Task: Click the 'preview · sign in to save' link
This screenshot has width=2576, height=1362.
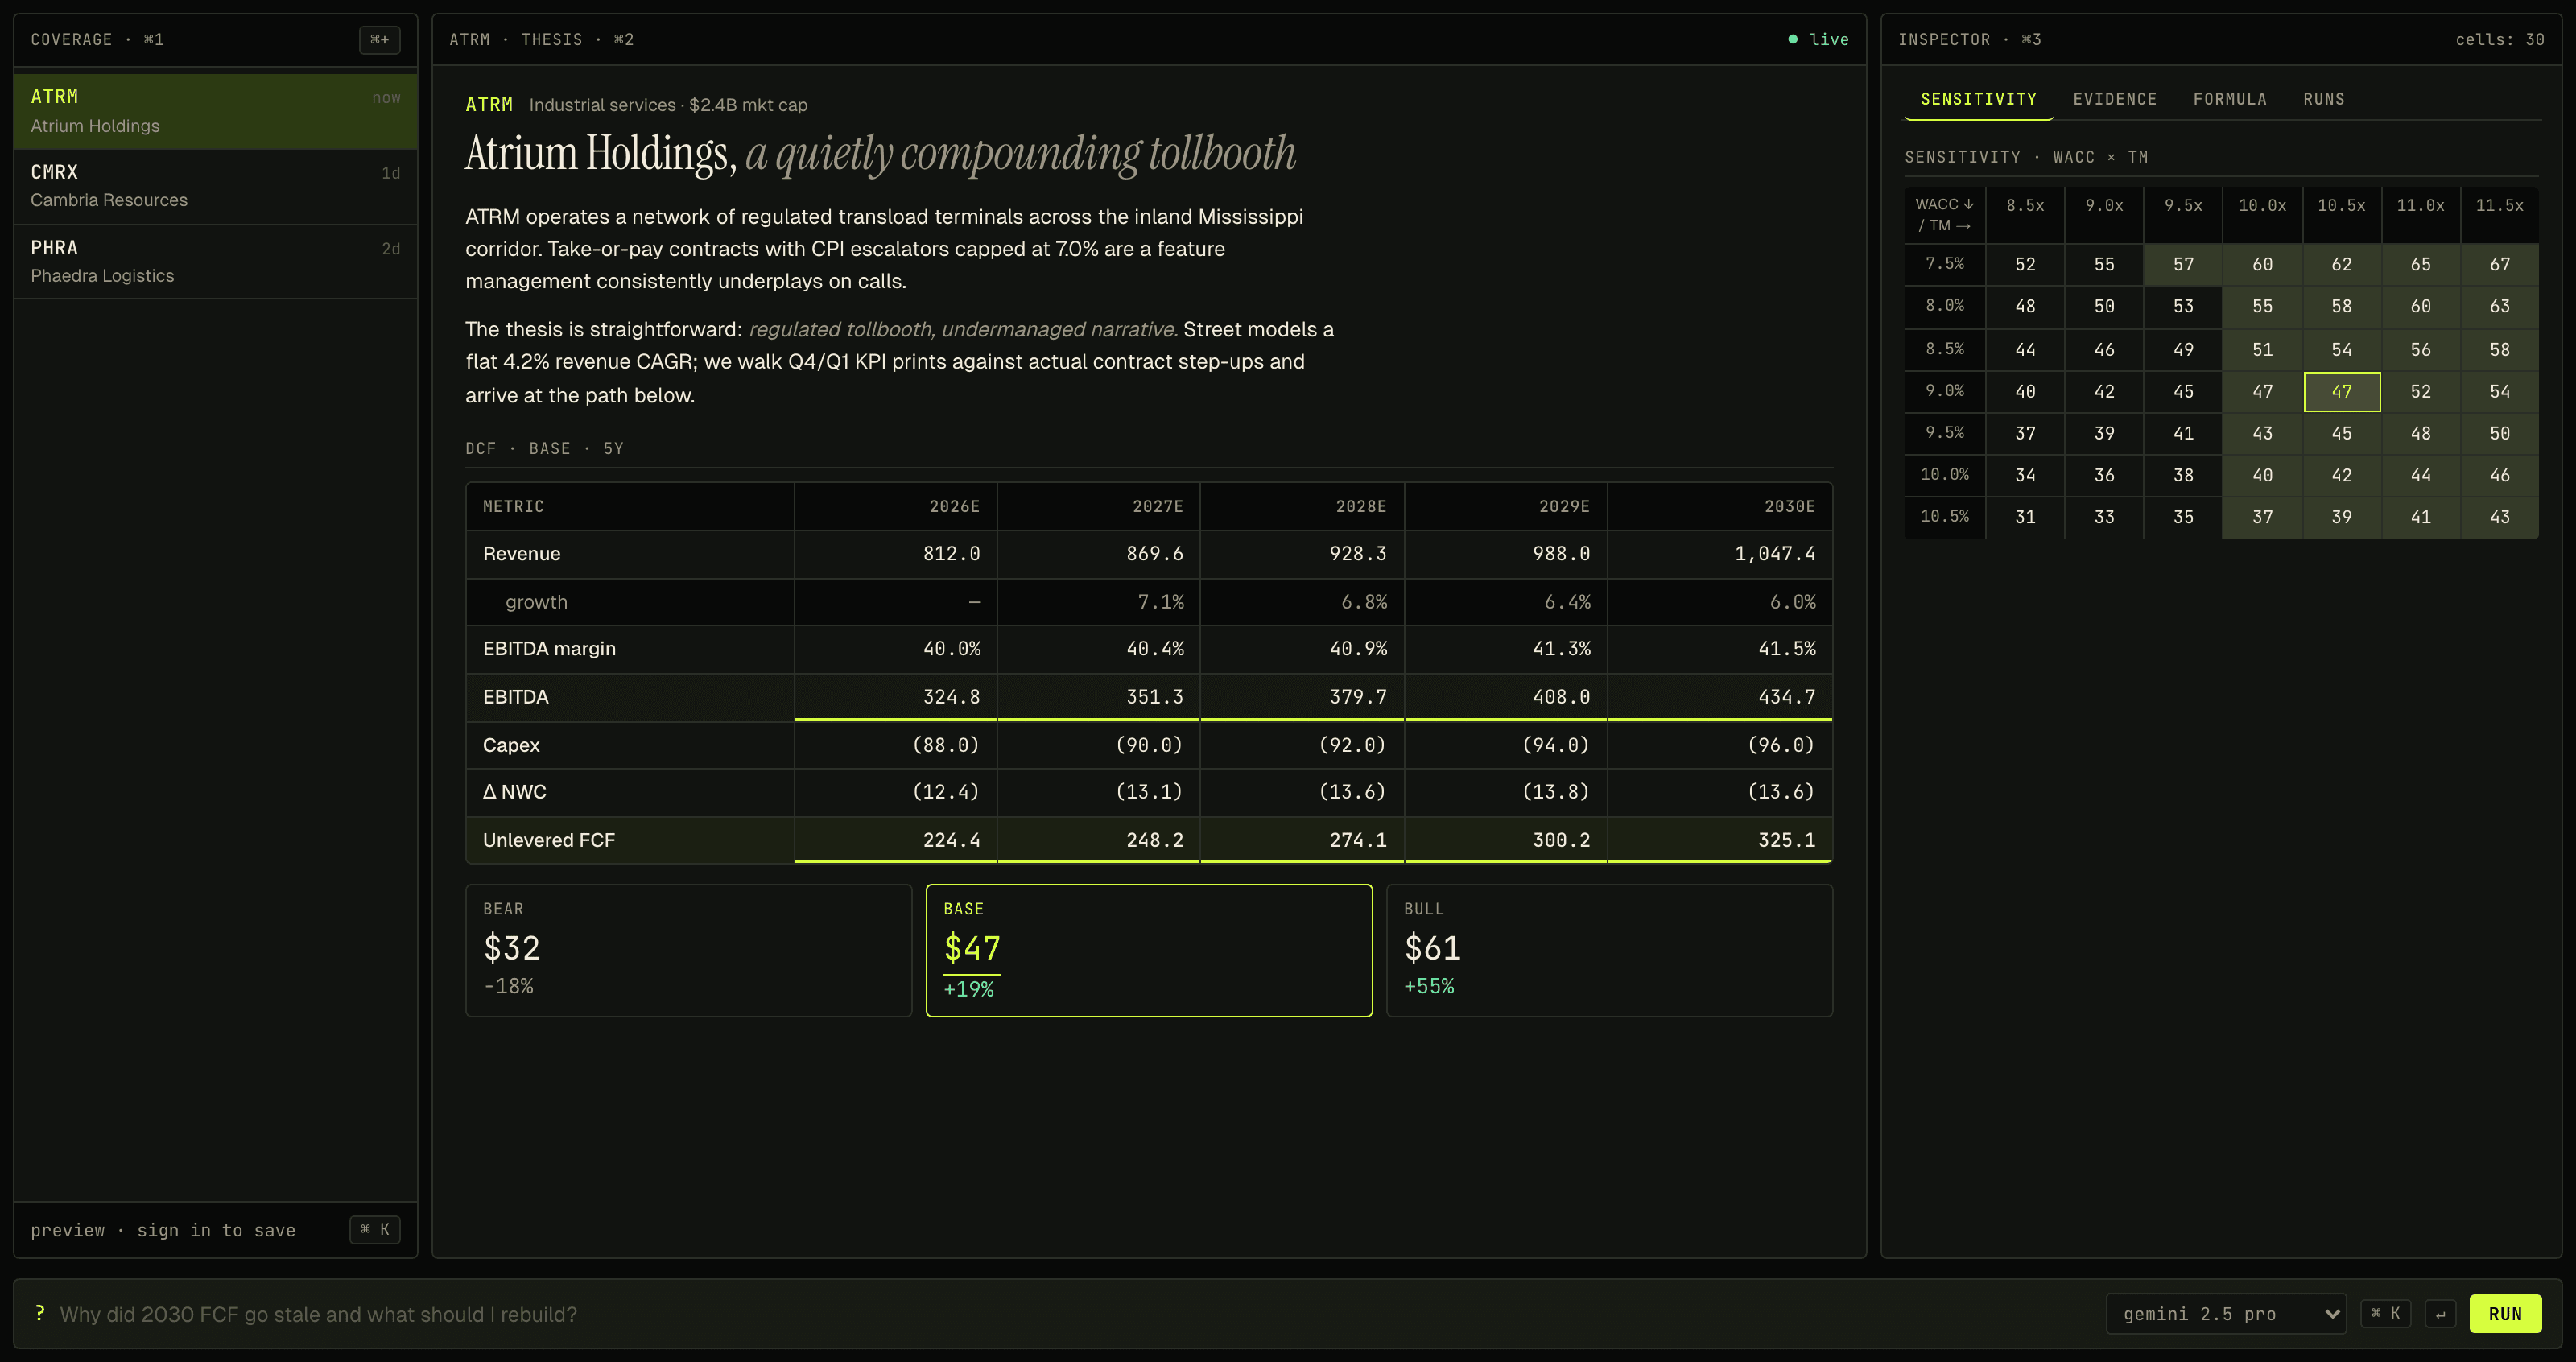Action: point(163,1230)
